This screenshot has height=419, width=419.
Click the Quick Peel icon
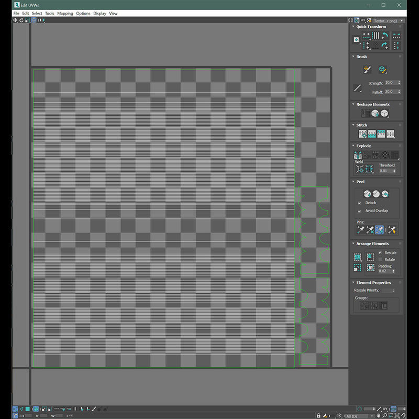tap(367, 193)
